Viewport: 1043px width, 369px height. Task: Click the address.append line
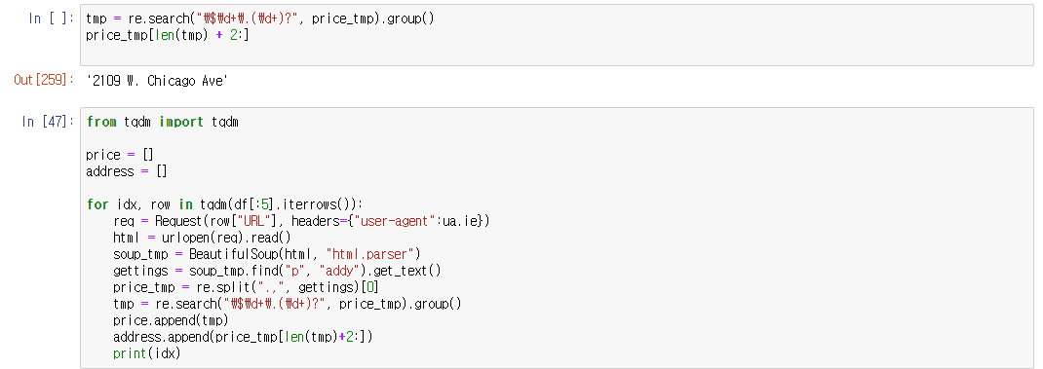click(243, 337)
